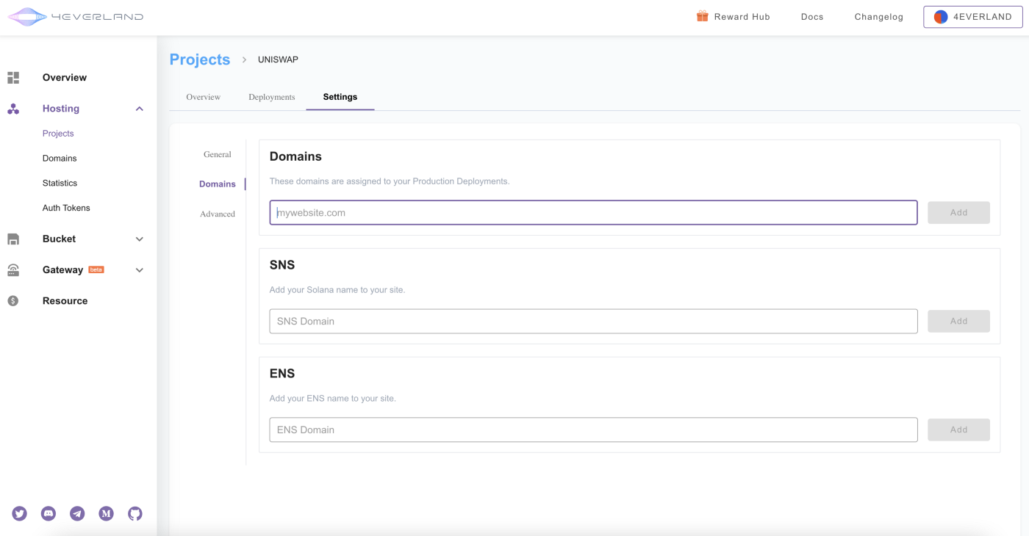Open Advanced settings section

218,214
